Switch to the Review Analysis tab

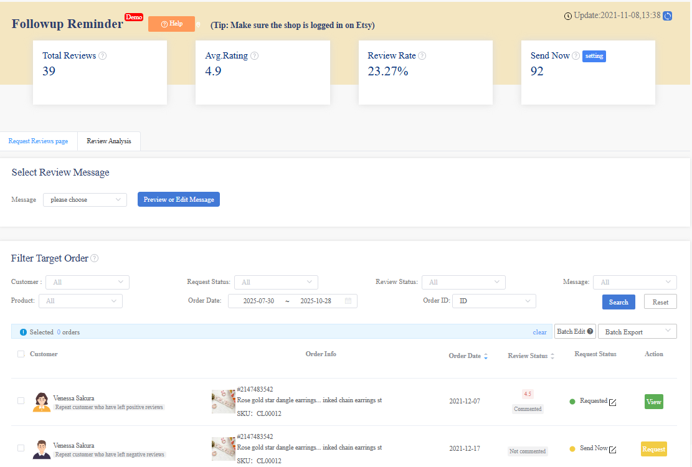(x=108, y=141)
